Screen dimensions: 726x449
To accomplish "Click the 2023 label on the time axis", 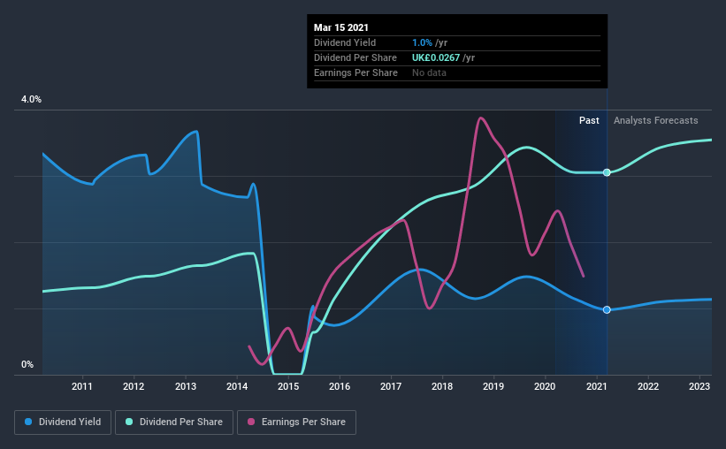I will (x=699, y=386).
